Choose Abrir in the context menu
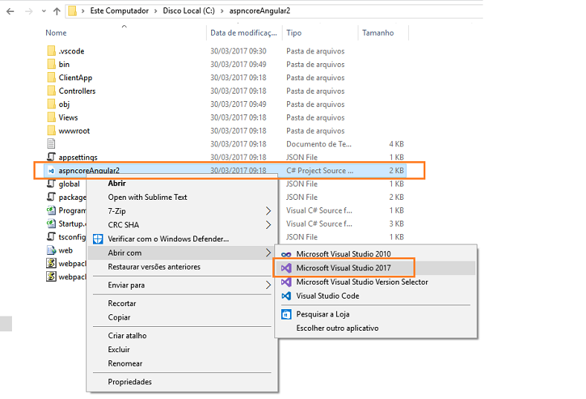 182,184
